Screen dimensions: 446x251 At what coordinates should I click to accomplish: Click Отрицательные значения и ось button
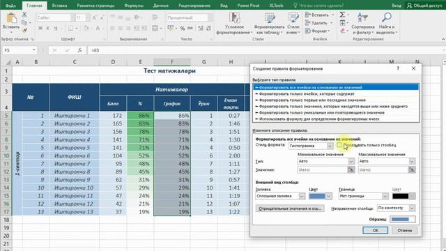pos(290,208)
